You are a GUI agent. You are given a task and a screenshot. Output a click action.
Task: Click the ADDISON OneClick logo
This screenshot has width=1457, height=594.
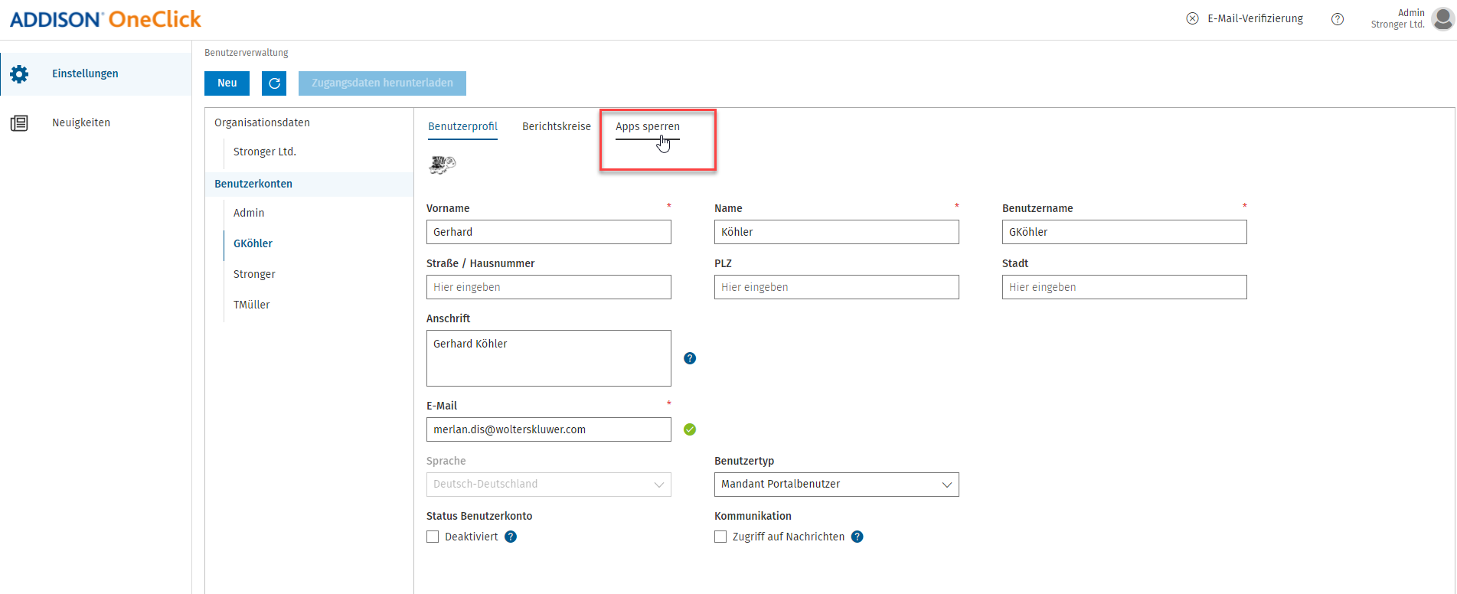tap(106, 19)
